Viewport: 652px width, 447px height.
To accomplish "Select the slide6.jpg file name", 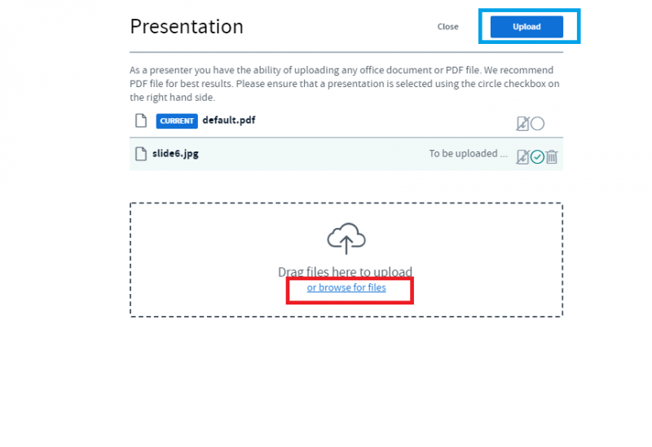I will [175, 153].
